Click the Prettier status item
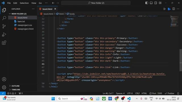182x102 pixels. pyautogui.click(x=169, y=93)
